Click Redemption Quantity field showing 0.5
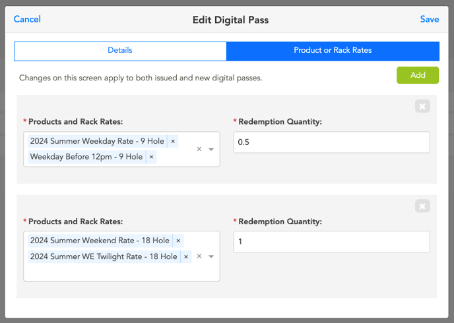Screen dimensions: 454x323 (x=331, y=142)
